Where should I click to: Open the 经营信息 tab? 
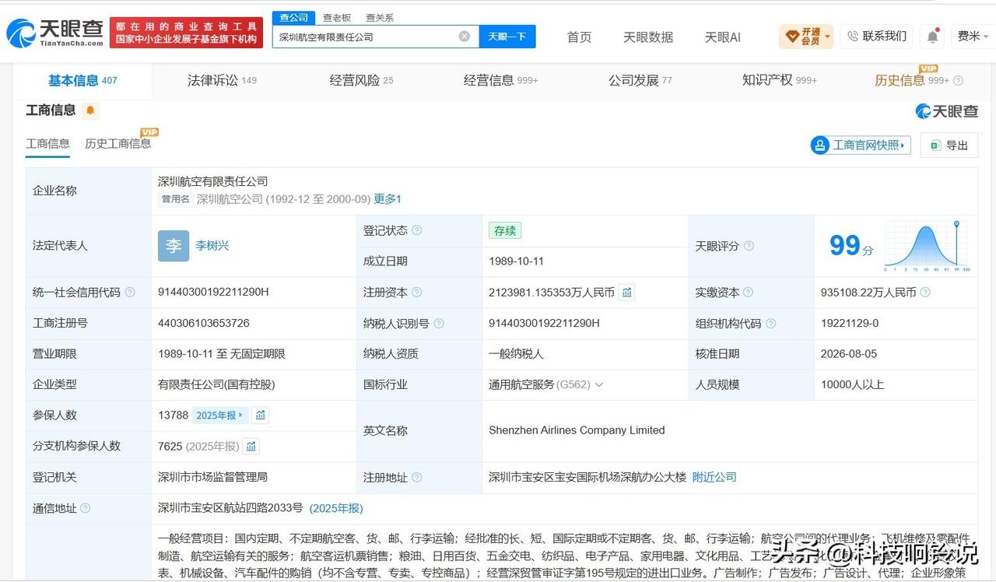pyautogui.click(x=500, y=80)
